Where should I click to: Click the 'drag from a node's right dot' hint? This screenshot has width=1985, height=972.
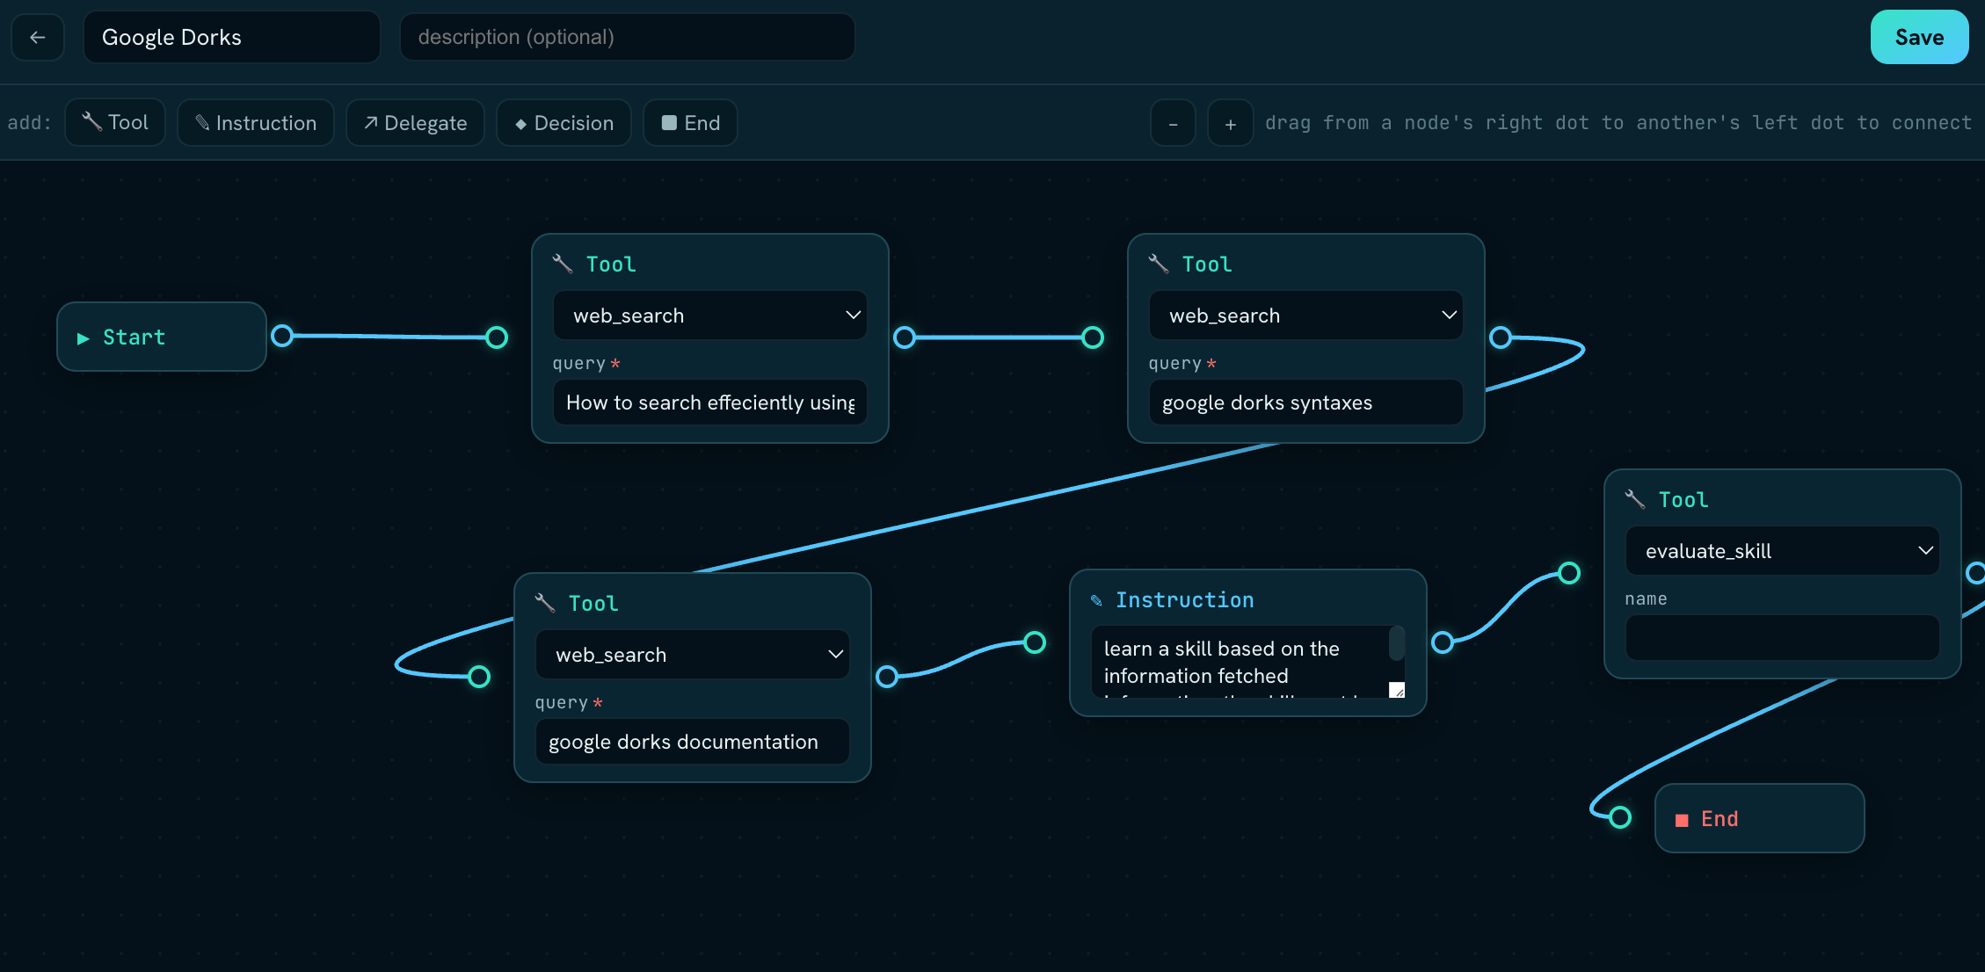point(1618,123)
